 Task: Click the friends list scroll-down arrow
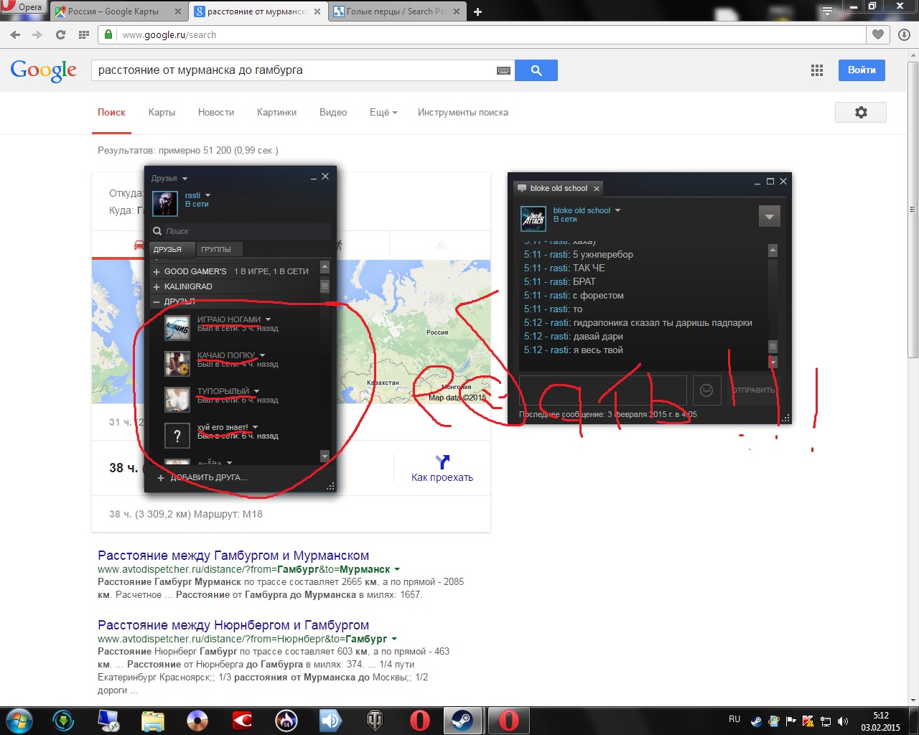coord(325,457)
